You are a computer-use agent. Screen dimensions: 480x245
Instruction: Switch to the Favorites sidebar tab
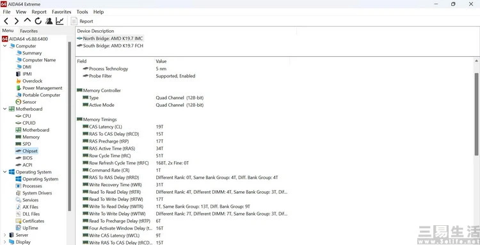29,31
